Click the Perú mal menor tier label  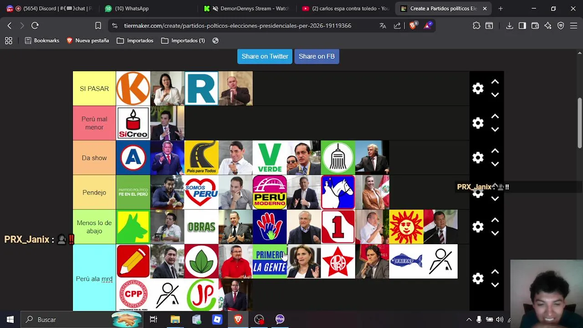tap(94, 123)
